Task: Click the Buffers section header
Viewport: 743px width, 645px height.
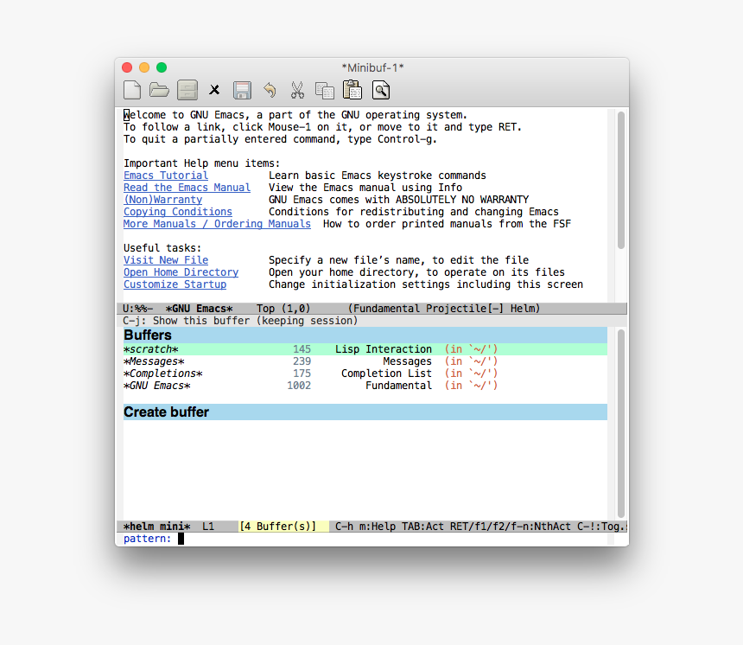Action: [365, 335]
